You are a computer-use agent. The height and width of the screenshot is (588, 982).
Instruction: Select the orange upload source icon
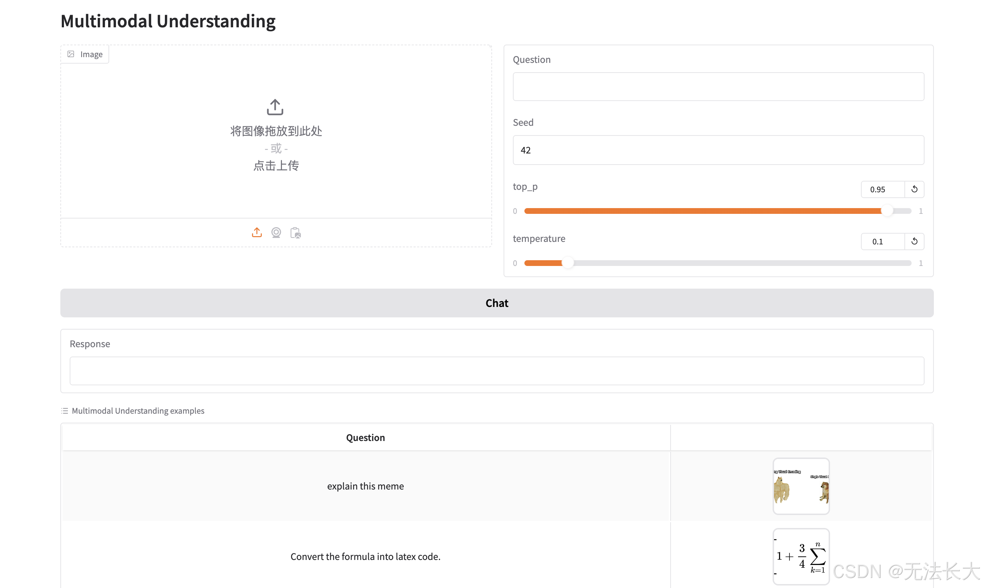pos(256,233)
